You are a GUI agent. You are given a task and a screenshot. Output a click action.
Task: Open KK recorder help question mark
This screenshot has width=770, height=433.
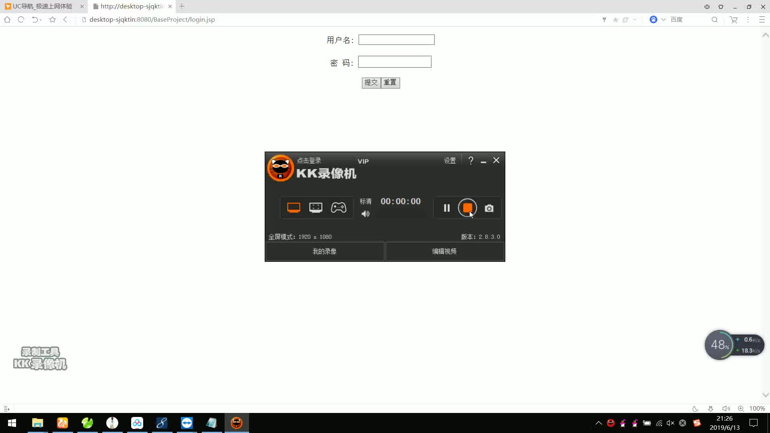click(471, 160)
